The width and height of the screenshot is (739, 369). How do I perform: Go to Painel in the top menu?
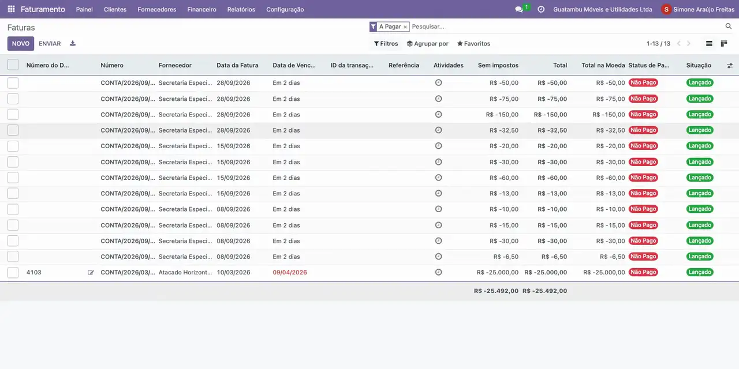point(84,9)
